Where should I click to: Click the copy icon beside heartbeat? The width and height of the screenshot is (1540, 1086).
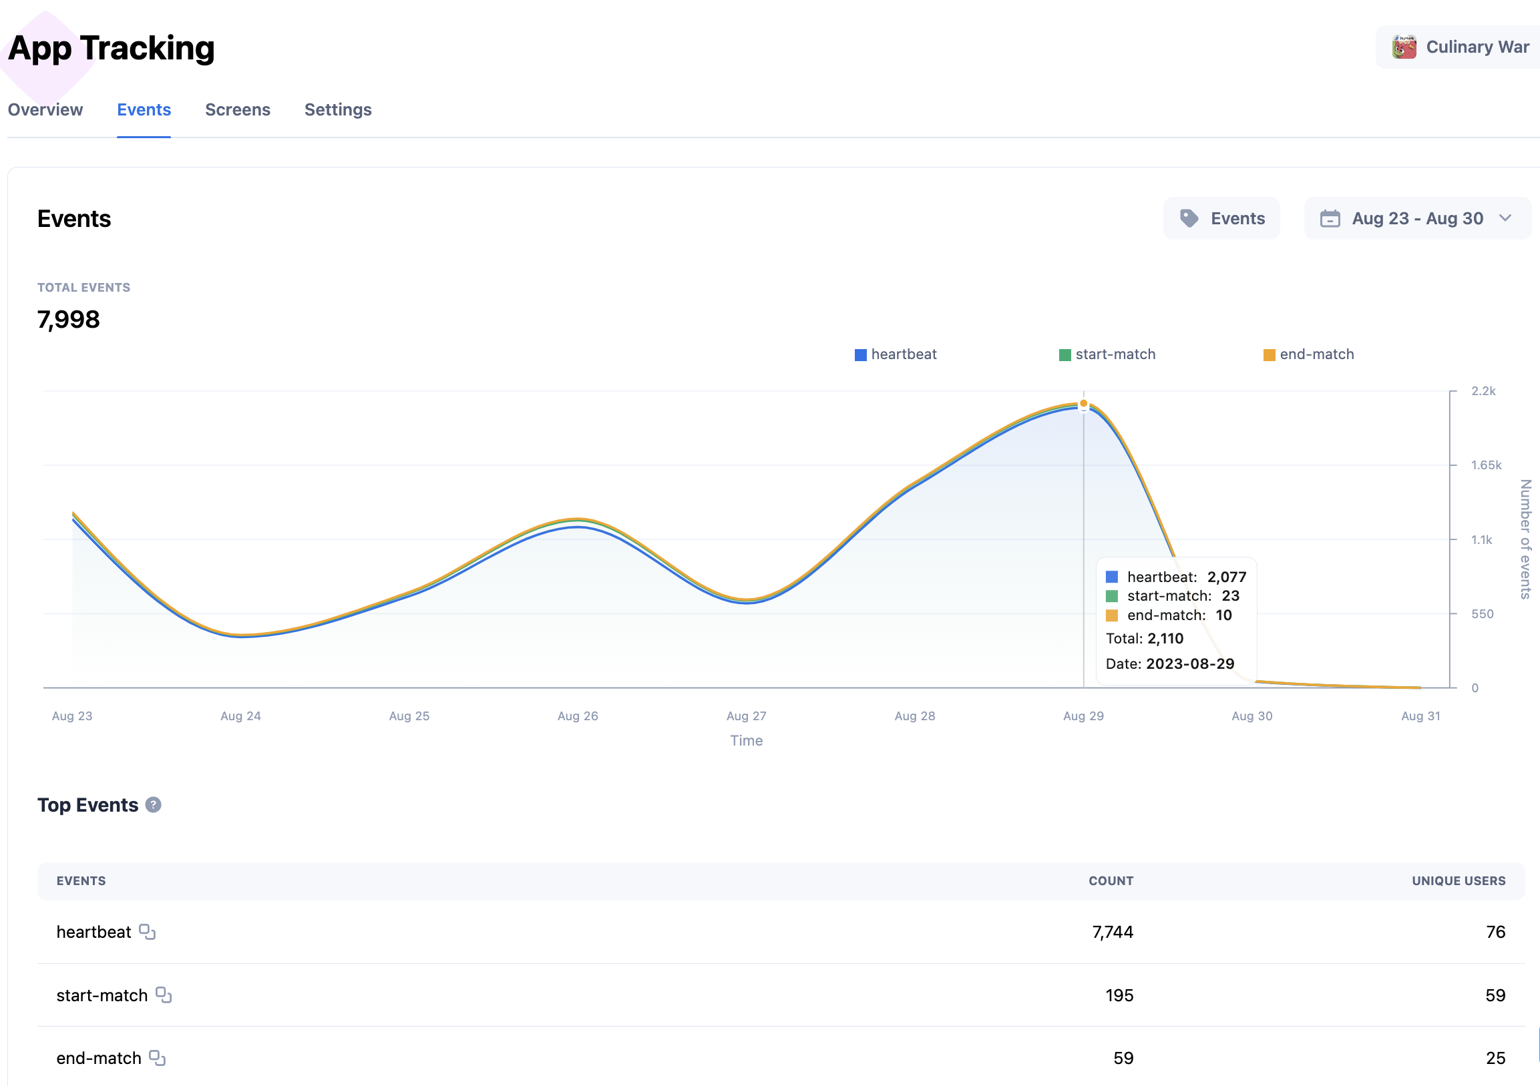pyautogui.click(x=147, y=932)
